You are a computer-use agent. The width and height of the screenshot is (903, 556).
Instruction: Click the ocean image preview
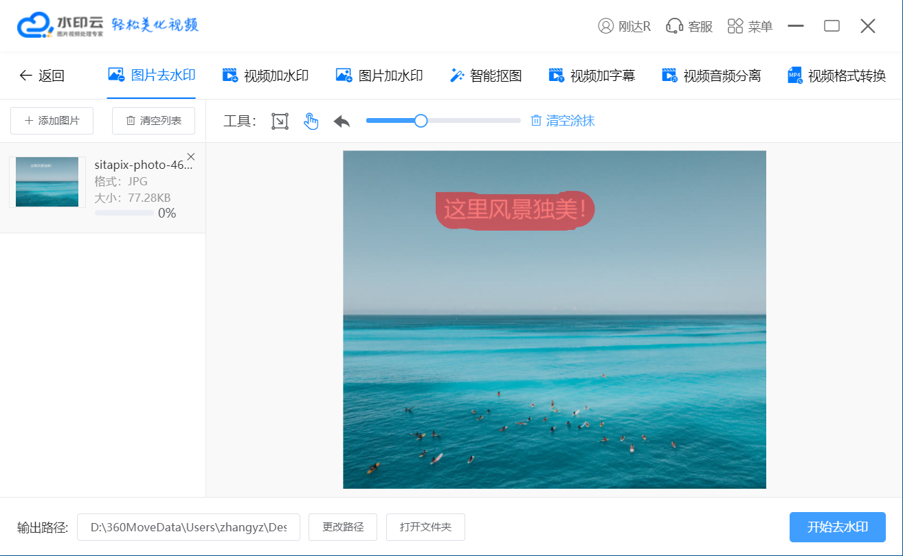tap(555, 319)
